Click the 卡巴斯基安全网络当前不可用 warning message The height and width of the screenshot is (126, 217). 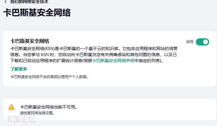(x=48, y=107)
